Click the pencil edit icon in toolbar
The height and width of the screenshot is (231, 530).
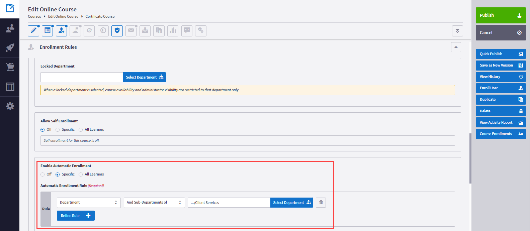click(x=33, y=31)
